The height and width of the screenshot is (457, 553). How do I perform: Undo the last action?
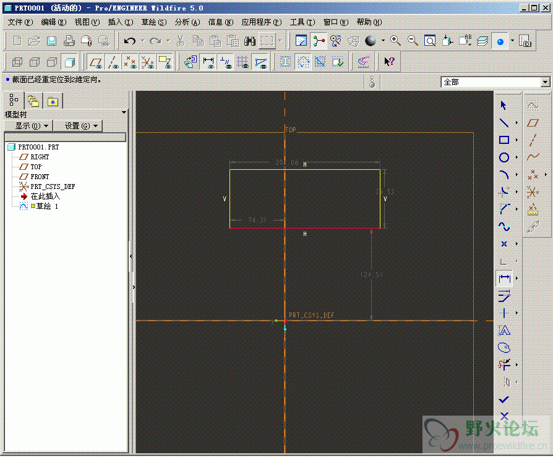130,41
